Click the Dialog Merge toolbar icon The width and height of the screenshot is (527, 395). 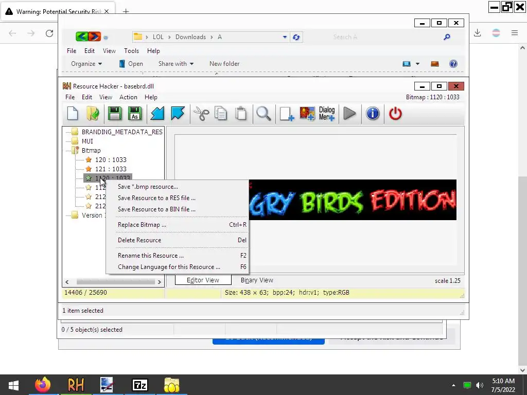(x=327, y=114)
